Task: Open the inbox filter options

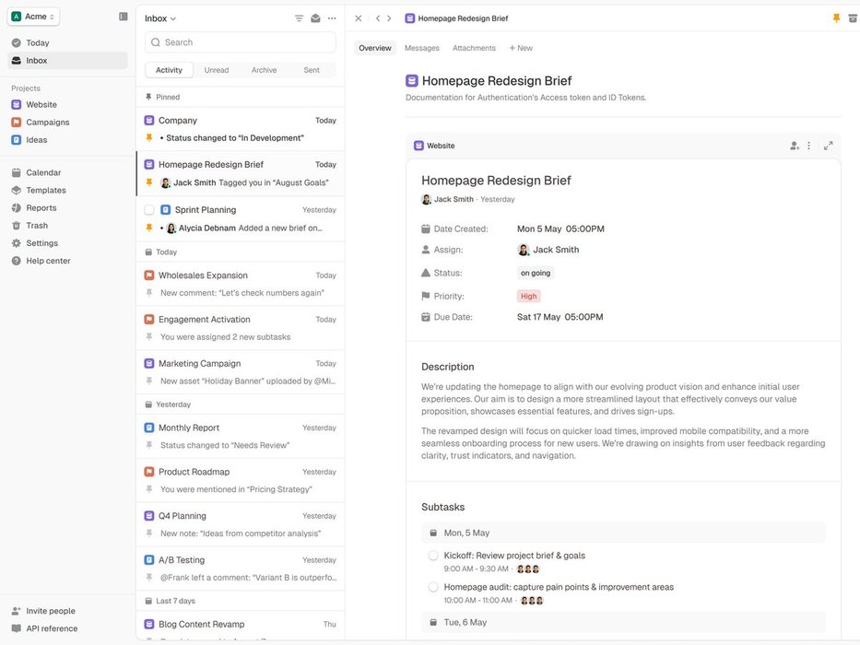Action: [x=299, y=18]
